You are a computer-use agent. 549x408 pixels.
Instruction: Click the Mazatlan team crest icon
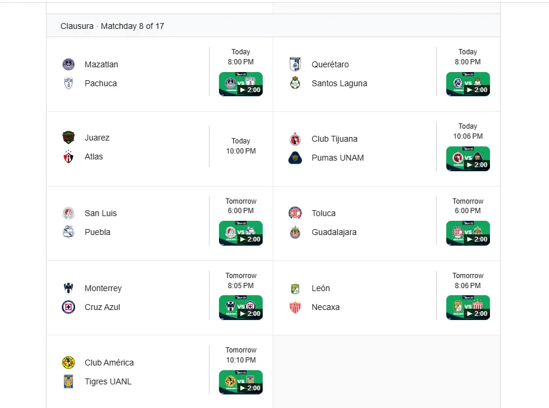68,64
